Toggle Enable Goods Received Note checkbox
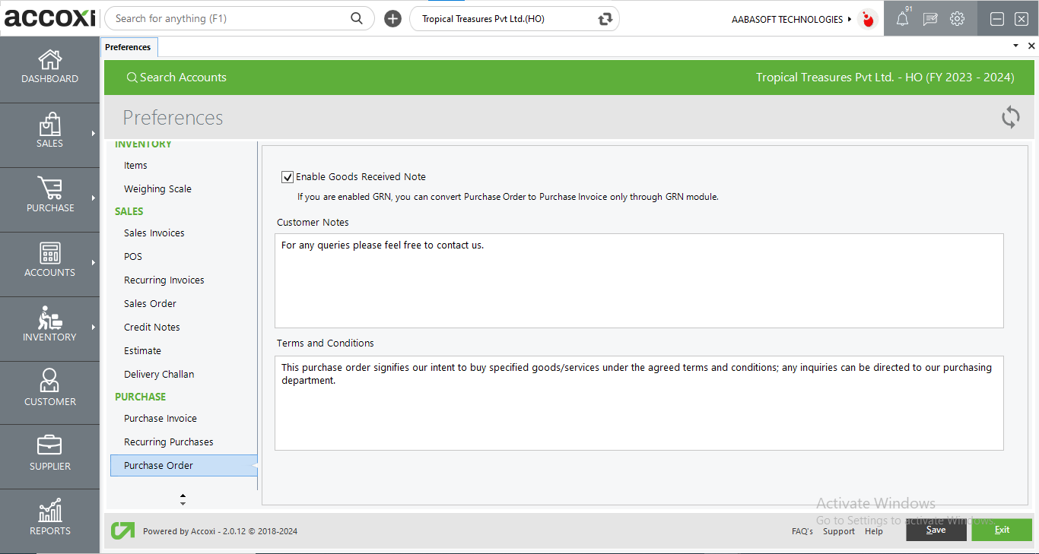The width and height of the screenshot is (1039, 554). pos(288,177)
